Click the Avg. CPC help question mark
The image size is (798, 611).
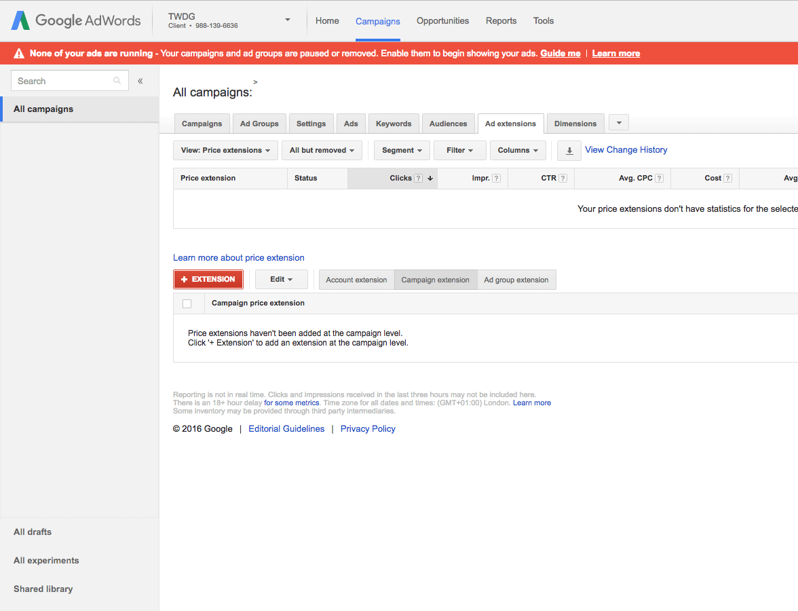(659, 178)
